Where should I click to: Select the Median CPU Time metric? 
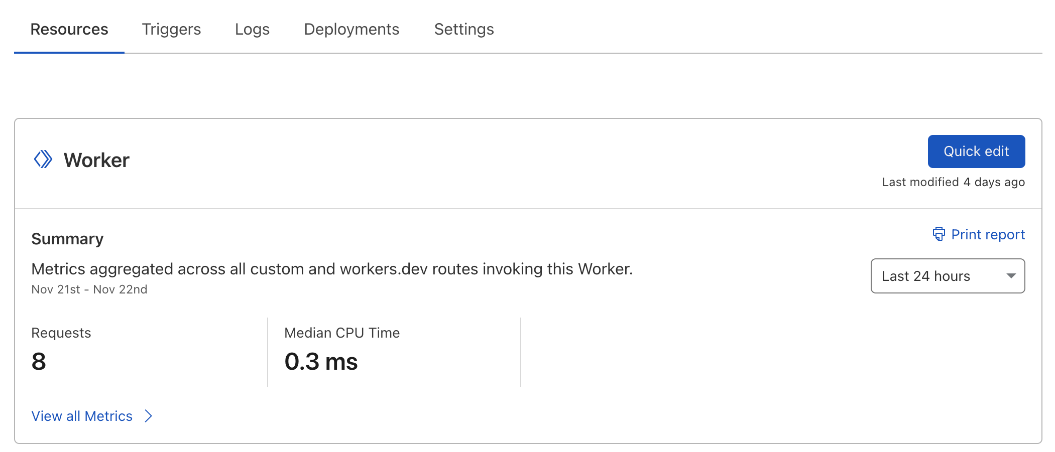click(x=341, y=333)
